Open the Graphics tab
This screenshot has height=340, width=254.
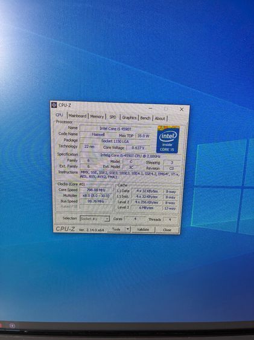coord(129,117)
